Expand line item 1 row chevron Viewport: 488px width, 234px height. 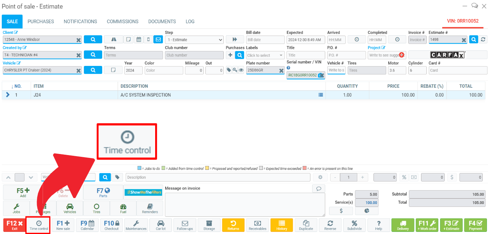point(8,95)
